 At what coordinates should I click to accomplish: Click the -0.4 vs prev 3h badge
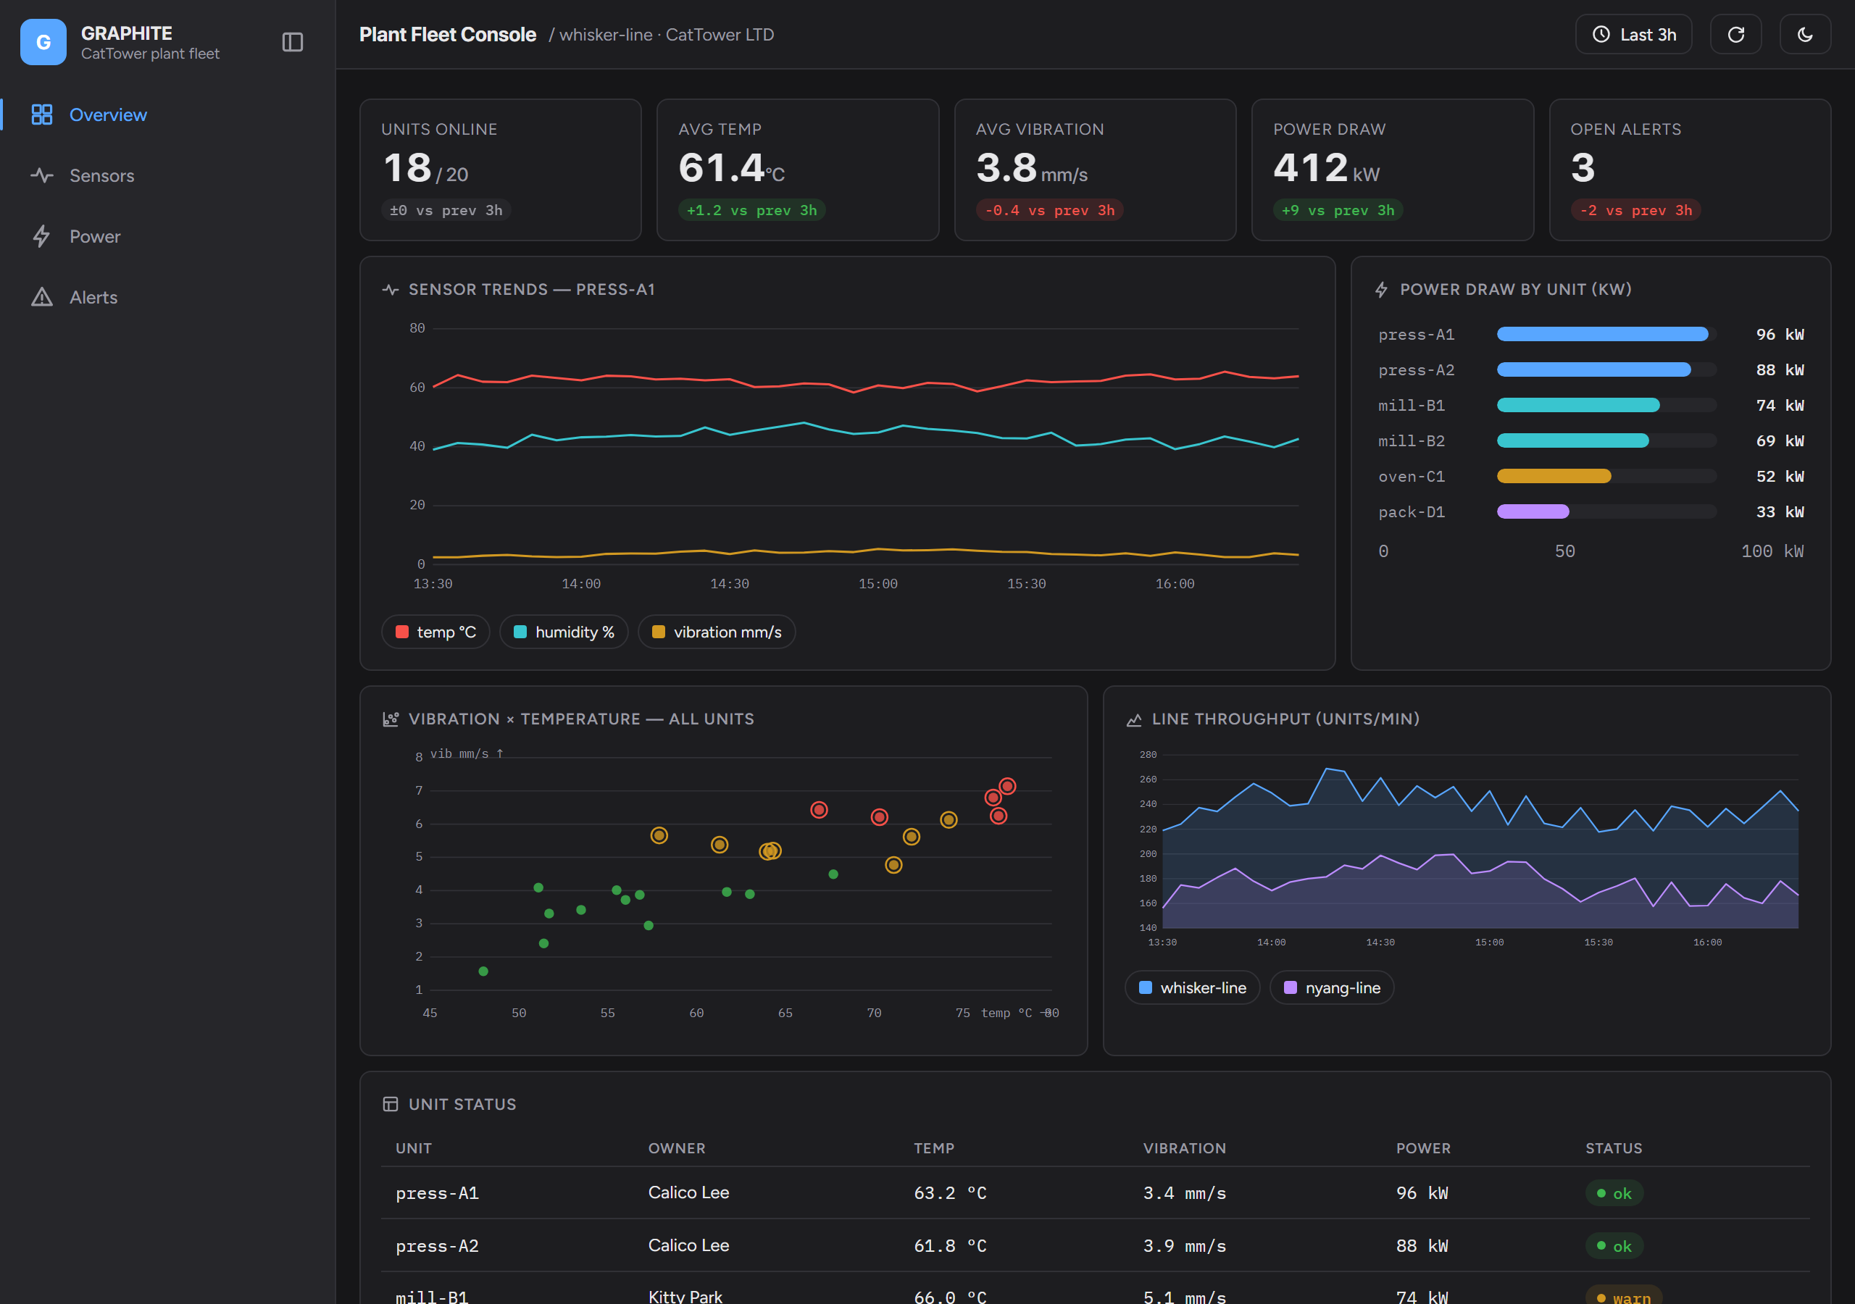coord(1049,210)
